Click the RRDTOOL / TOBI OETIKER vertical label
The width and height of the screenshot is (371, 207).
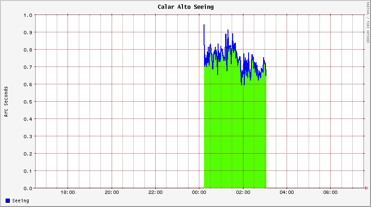point(368,22)
